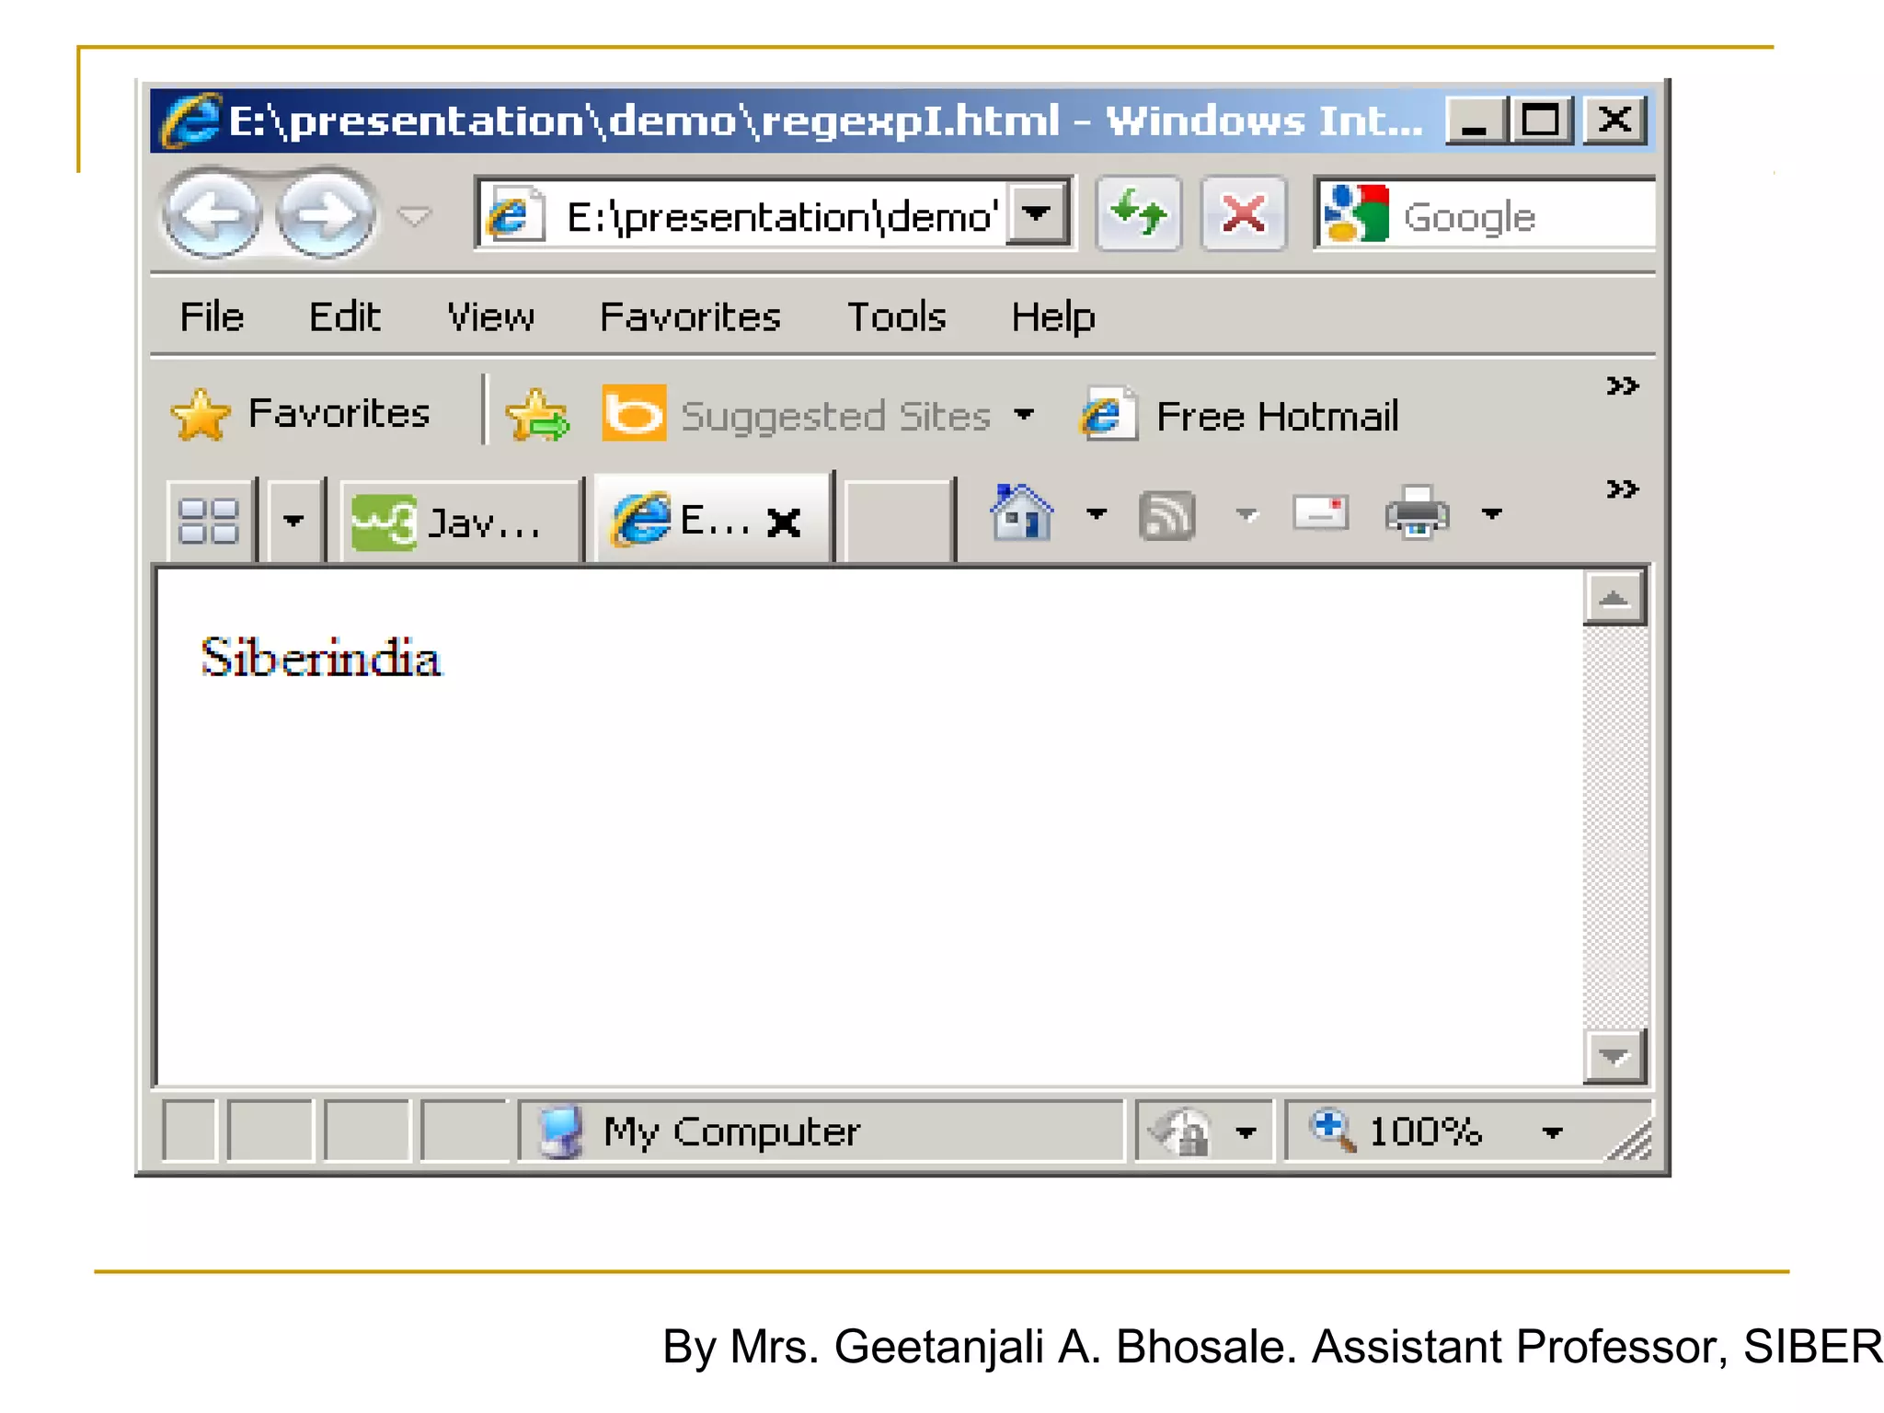Viewport: 1884px width, 1413px height.
Task: Open the Suggested Sites dropdown
Action: [1024, 416]
